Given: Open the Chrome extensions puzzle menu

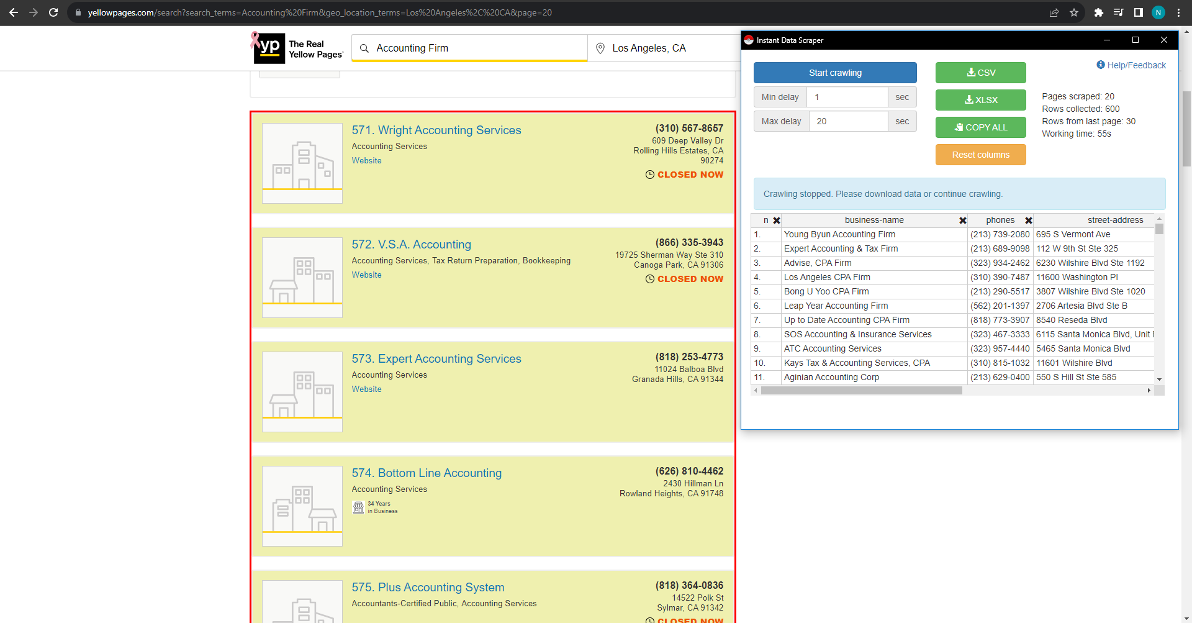Looking at the screenshot, I should (1099, 12).
